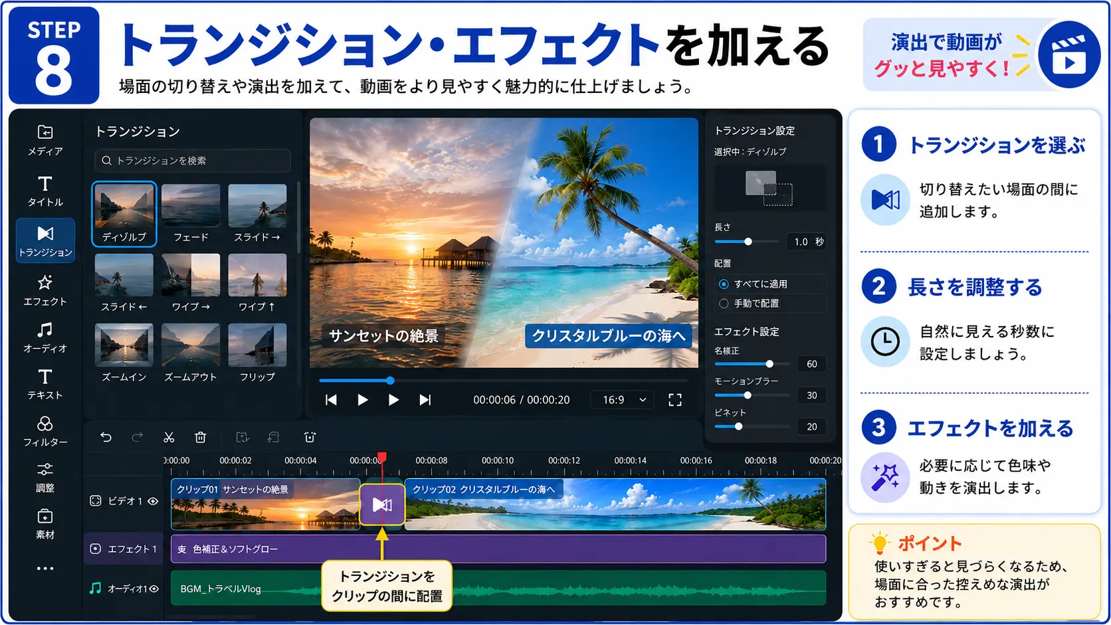Select クリップ01 サンセットの絶景 clip
1111x625 pixels.
265,504
